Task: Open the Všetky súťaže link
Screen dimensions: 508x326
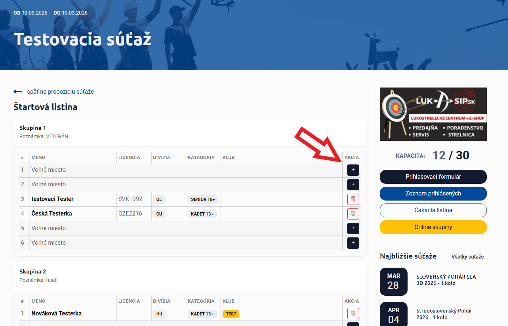Action: 467,257
